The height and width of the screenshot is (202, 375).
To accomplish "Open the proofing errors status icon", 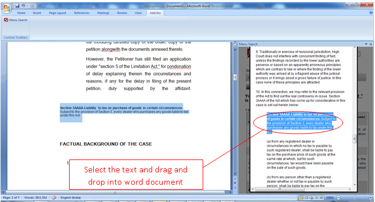I will (x=54, y=198).
